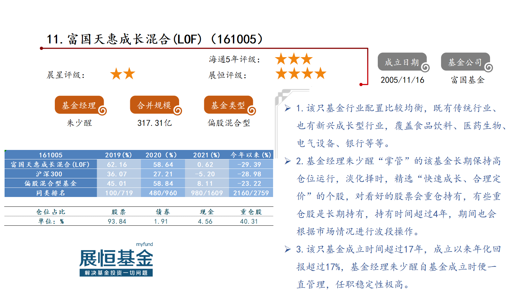This screenshot has width=522, height=294.
Task: Click ranking cell 2160/2759
Action: click(251, 193)
